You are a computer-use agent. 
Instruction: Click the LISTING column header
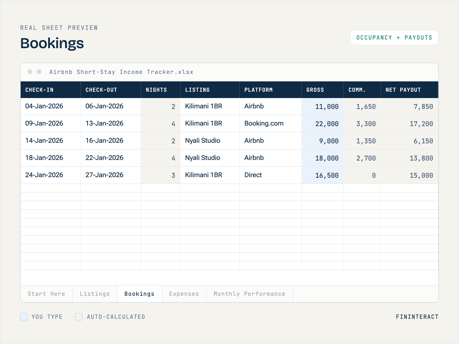(x=210, y=90)
